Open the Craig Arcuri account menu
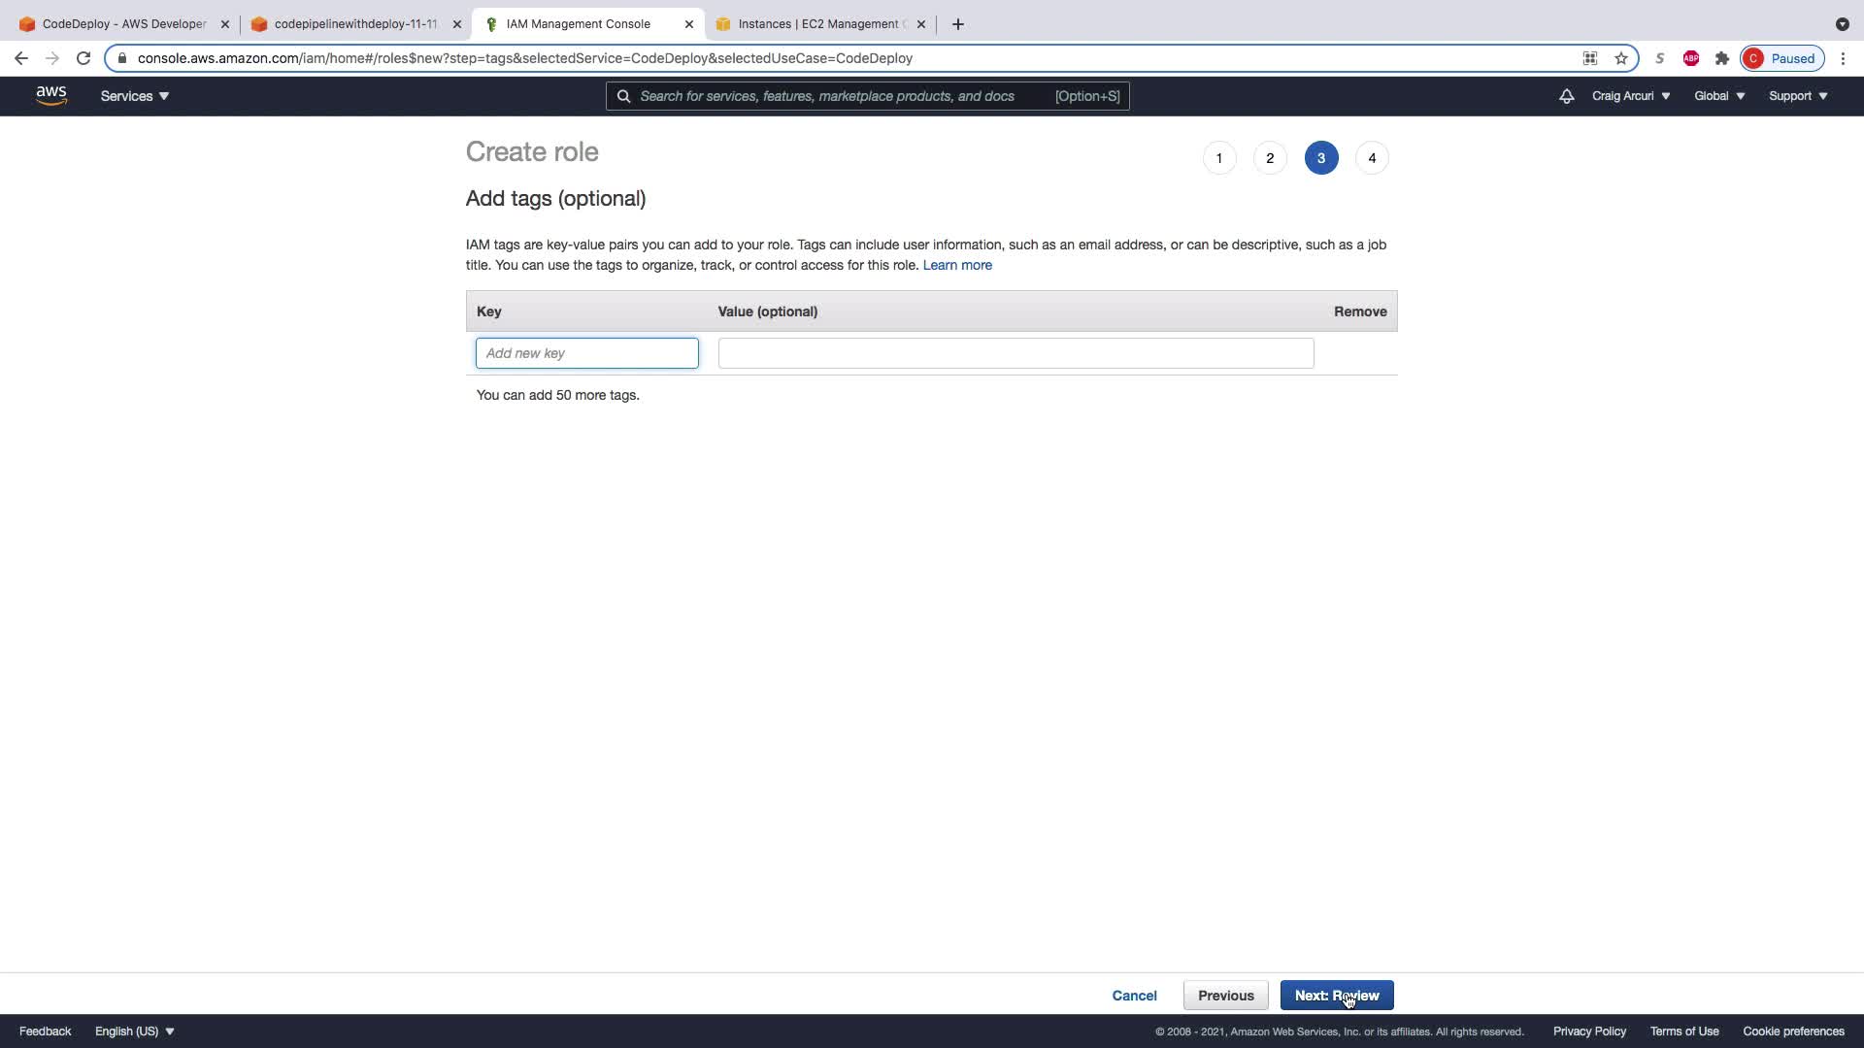This screenshot has width=1864, height=1048. pos(1631,96)
